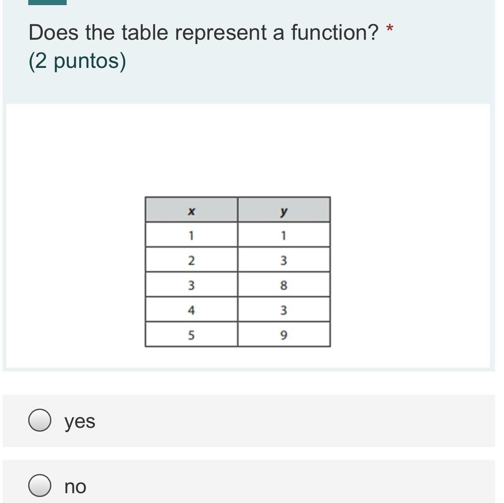Image resolution: width=504 pixels, height=503 pixels.
Task: Click the x column cell containing 1
Action: coord(192,235)
